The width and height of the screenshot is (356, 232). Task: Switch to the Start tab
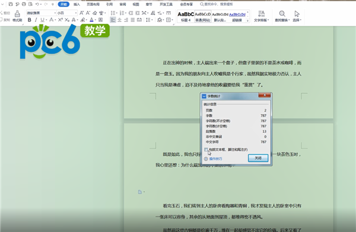coord(63,4)
